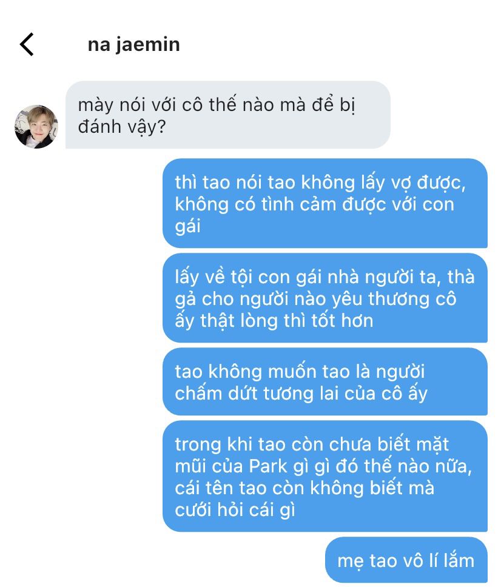Select the gray message ending 'đánh vậy?'
The image size is (501, 587).
[x=227, y=115]
